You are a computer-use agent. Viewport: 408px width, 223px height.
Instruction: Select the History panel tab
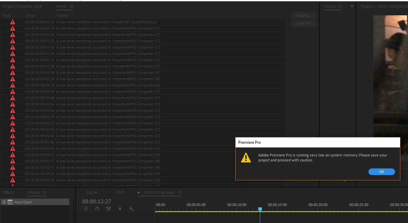pyautogui.click(x=34, y=192)
